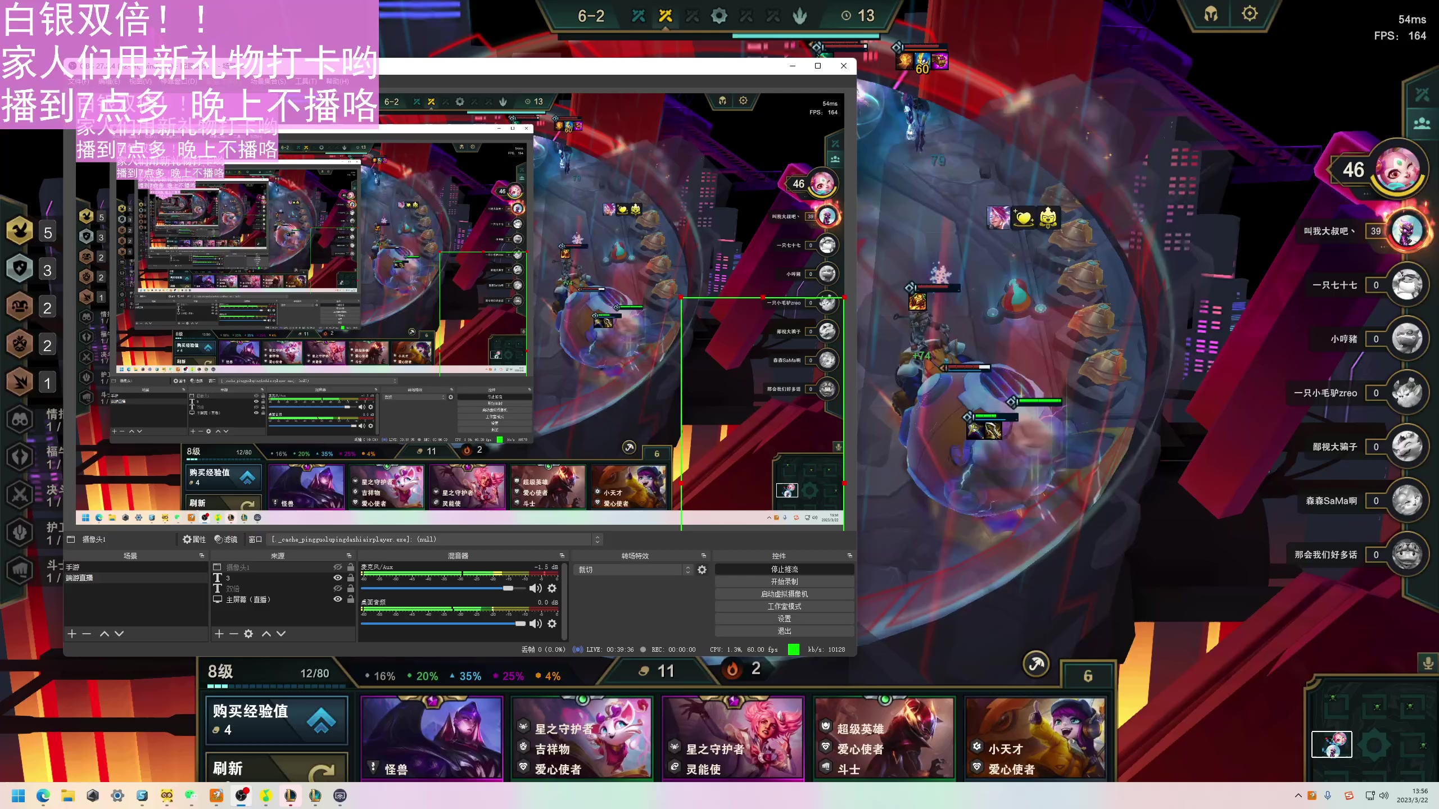The width and height of the screenshot is (1439, 809).
Task: Open File Explorer from taskbar
Action: tap(68, 796)
